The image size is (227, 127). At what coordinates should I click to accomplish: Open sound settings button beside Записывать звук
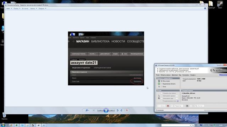(x=177, y=98)
